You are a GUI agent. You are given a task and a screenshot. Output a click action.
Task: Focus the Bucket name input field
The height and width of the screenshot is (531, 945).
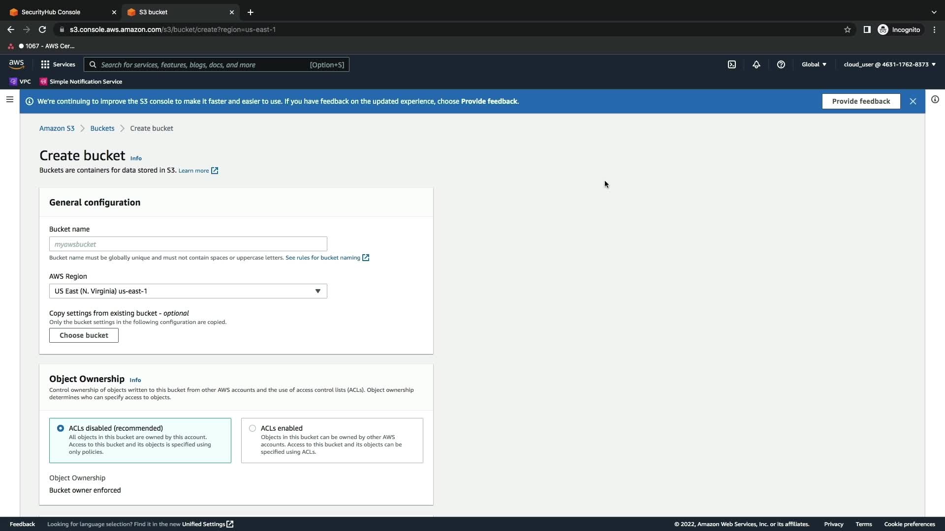click(x=188, y=244)
